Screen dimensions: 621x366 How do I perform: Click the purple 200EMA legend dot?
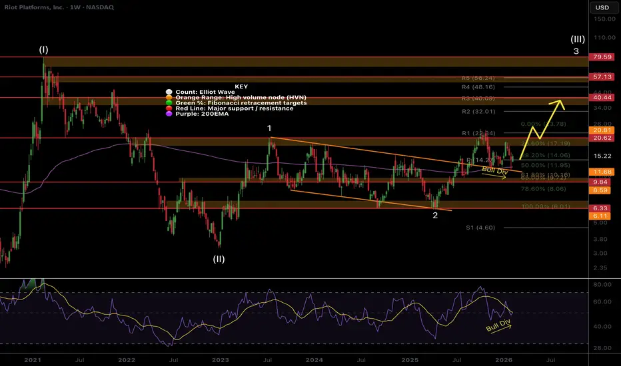169,114
